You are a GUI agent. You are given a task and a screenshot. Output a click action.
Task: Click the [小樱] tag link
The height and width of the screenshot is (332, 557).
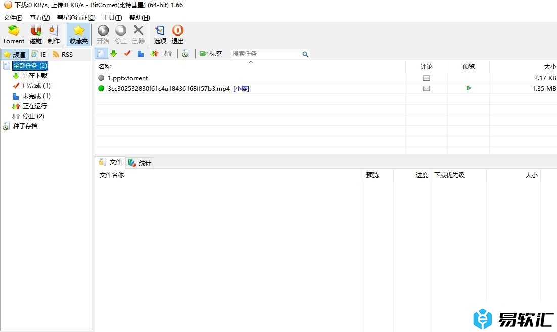241,89
